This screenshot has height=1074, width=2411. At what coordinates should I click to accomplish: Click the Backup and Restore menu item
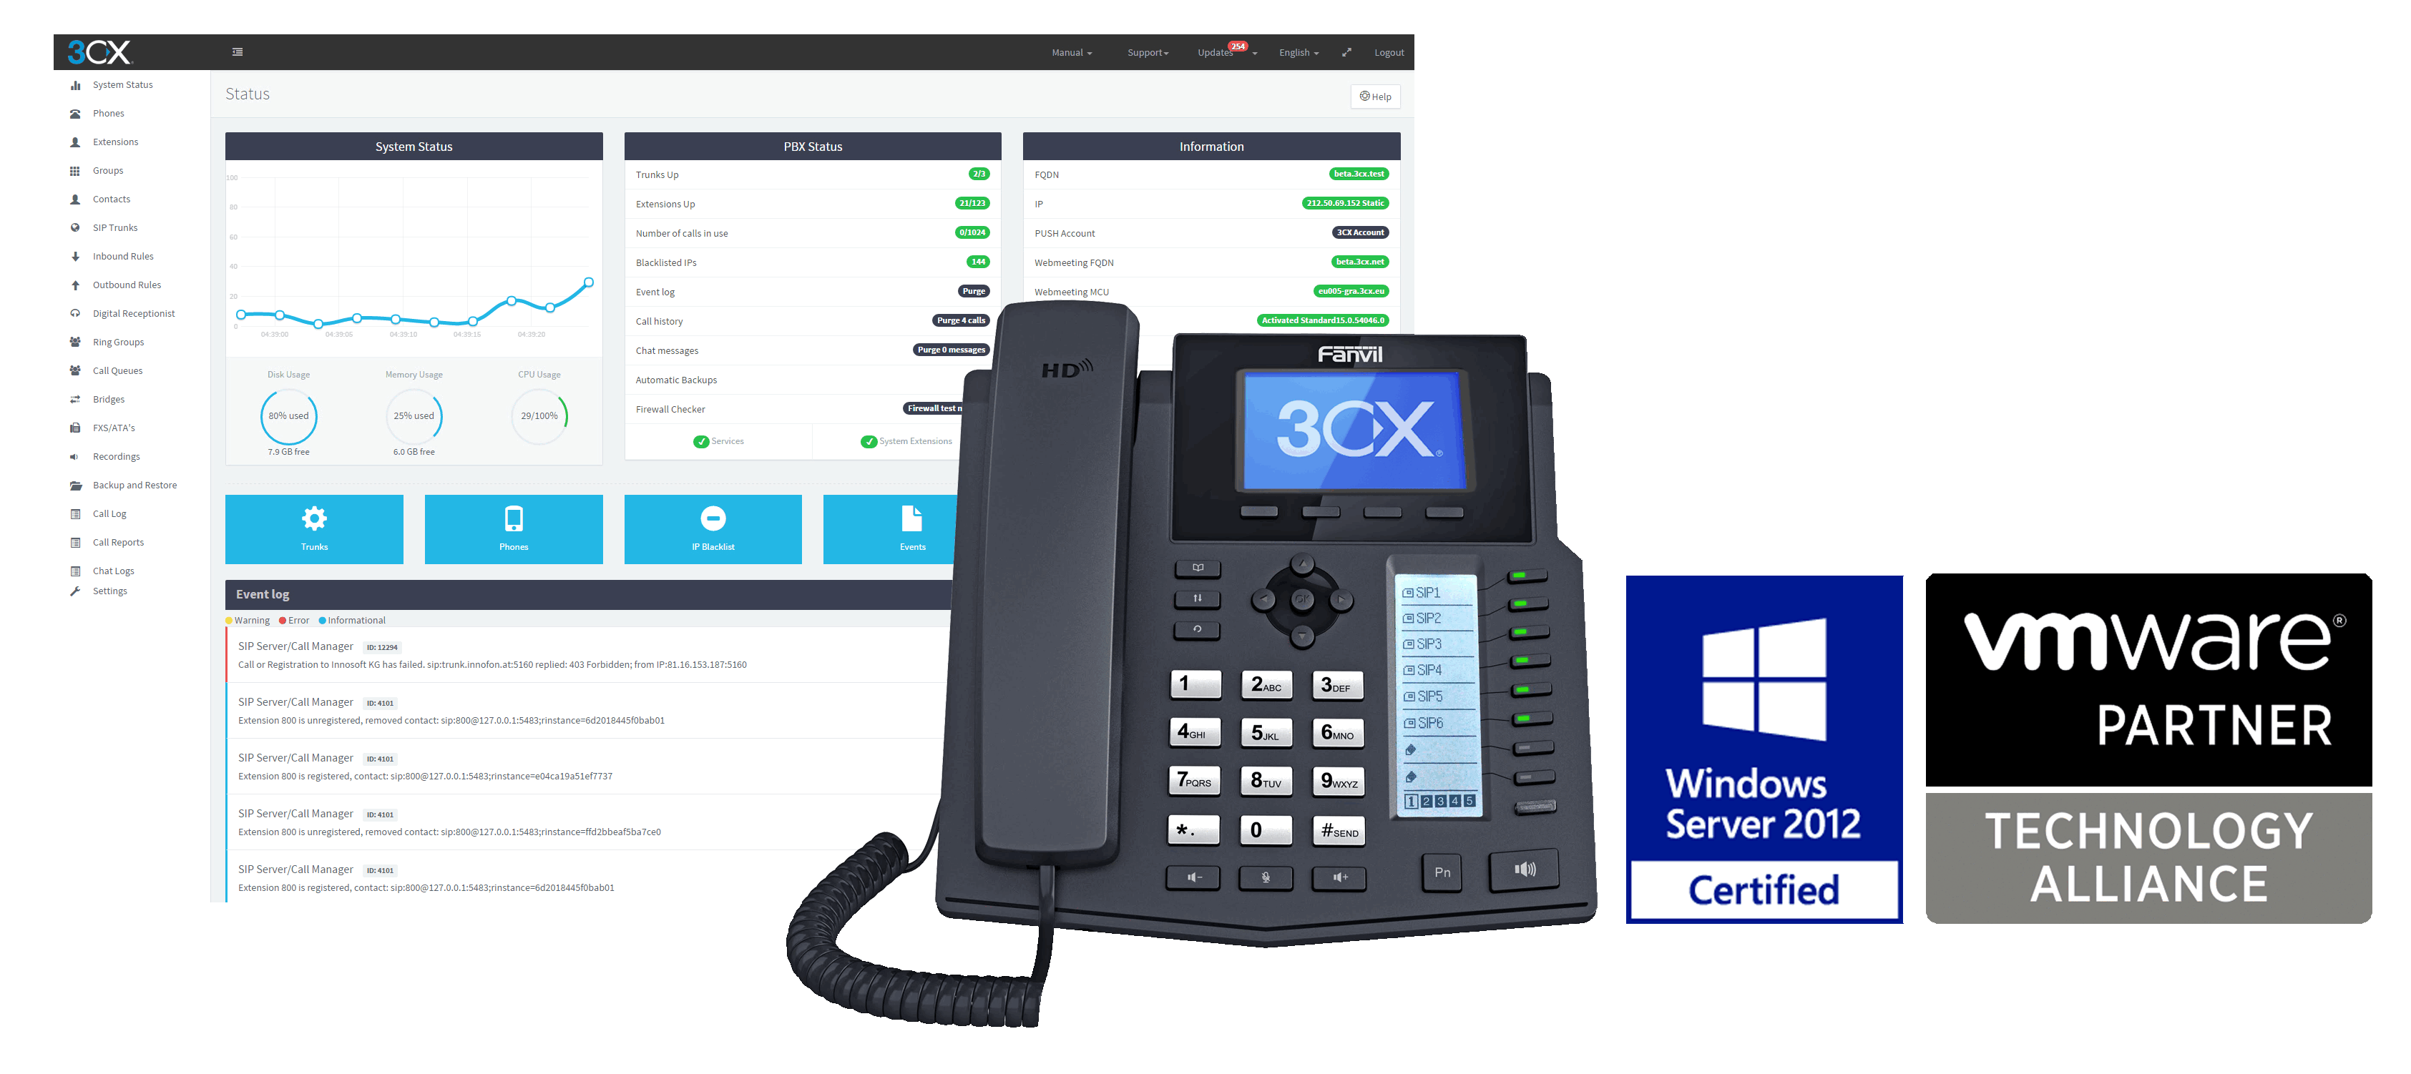point(137,486)
